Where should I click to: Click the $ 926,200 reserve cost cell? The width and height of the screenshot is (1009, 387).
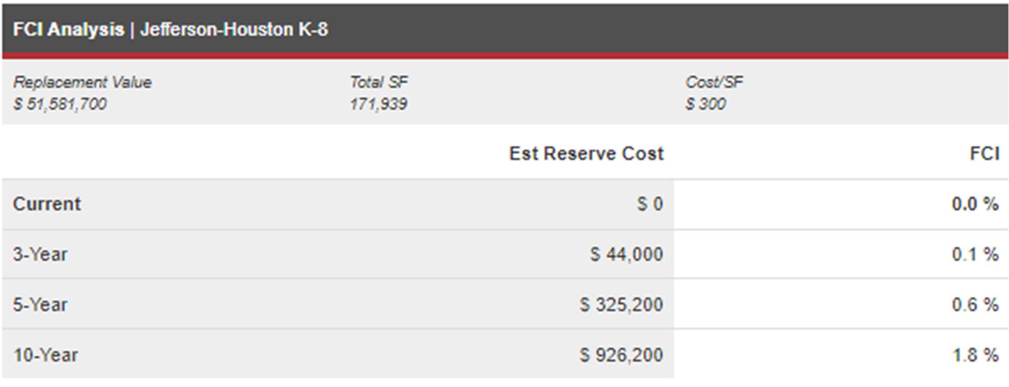coord(621,355)
